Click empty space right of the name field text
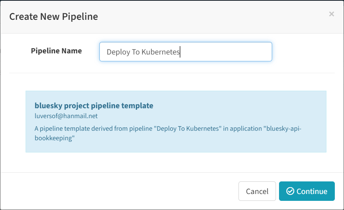Viewport: 344px width, 210px height. point(229,52)
